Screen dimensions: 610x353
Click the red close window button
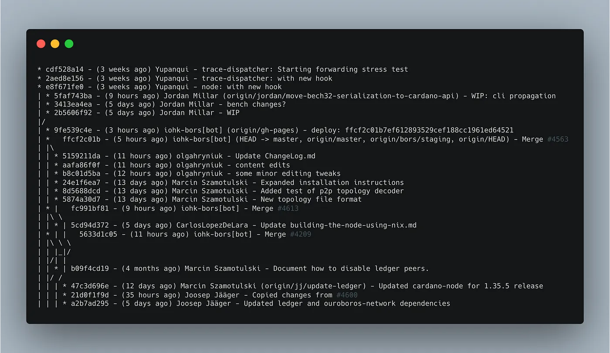click(41, 43)
